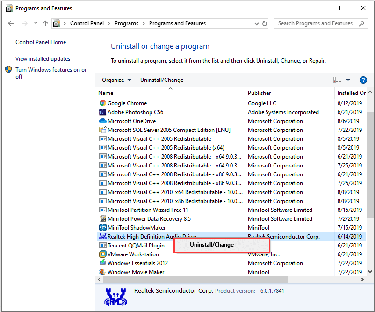Click the vertical scrollbar down arrow
This screenshot has height=312, width=375.
(370, 272)
